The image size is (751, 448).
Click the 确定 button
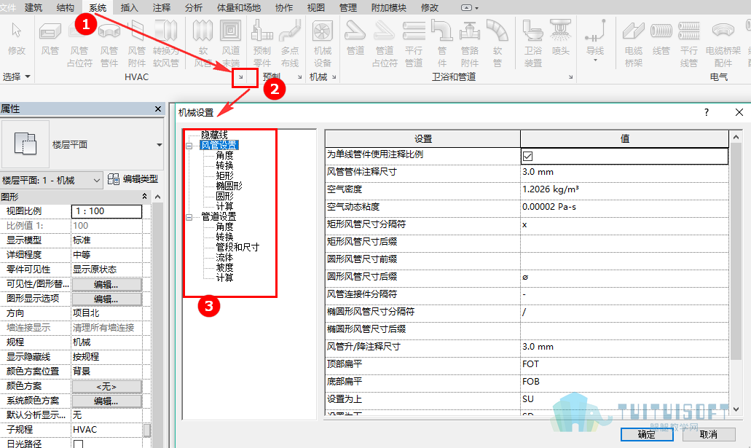[647, 435]
